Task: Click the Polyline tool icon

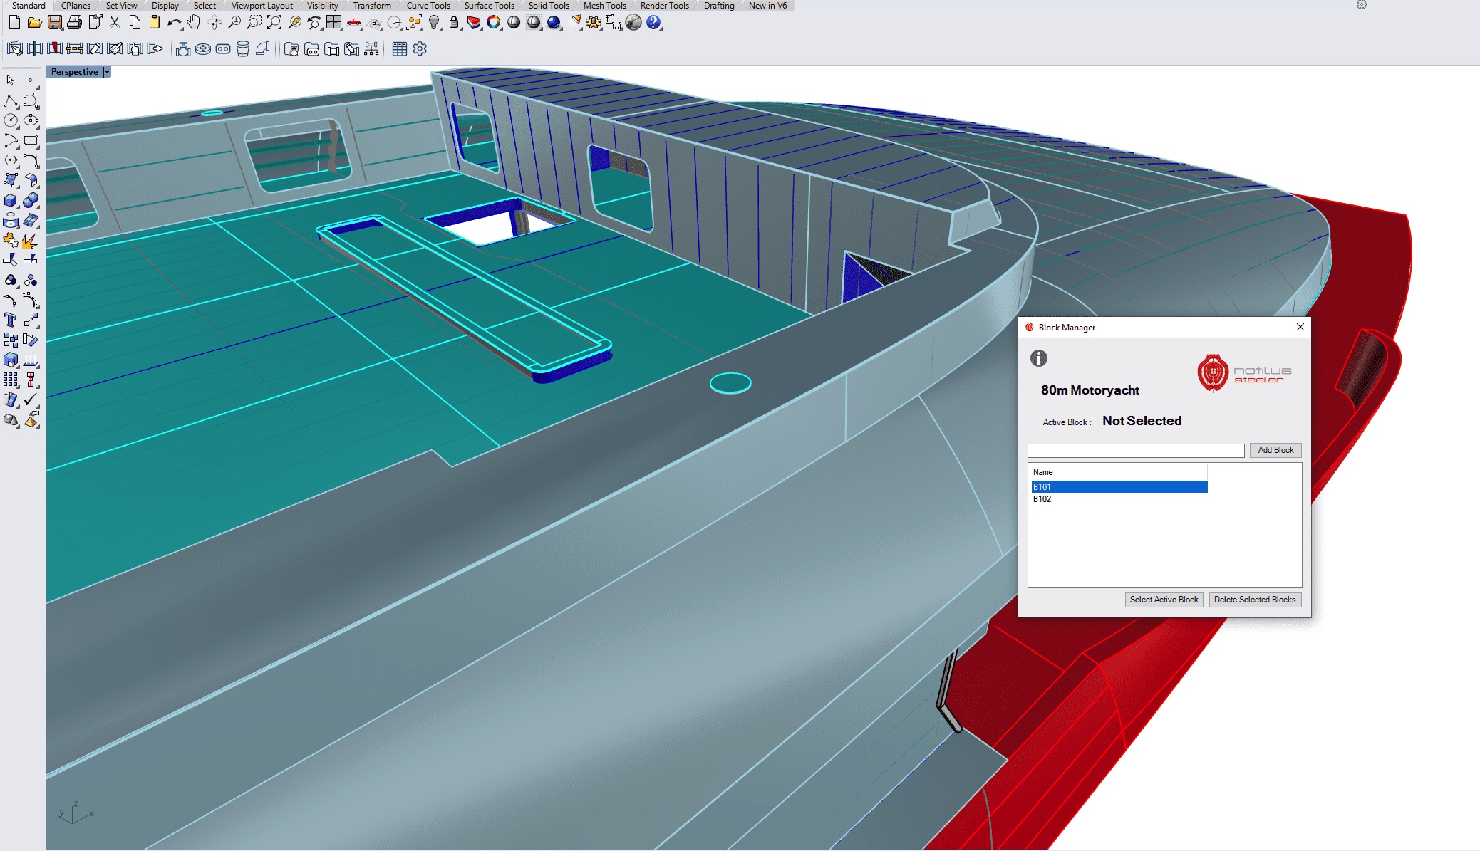Action: tap(11, 100)
